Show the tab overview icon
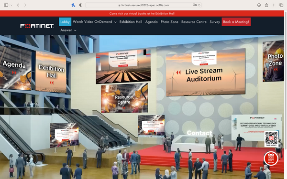The width and height of the screenshot is (287, 179). [281, 5]
